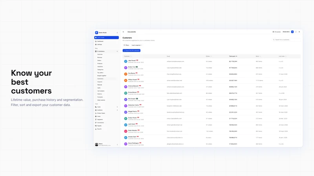The width and height of the screenshot is (314, 176).
Task: Open the Filters button
Action: pos(126,45)
